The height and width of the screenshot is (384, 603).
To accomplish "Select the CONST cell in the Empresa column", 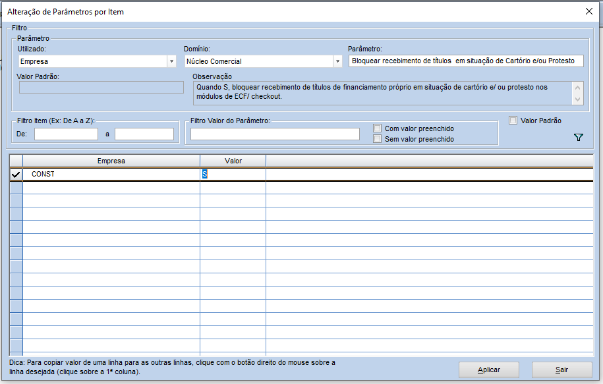I will [x=111, y=175].
